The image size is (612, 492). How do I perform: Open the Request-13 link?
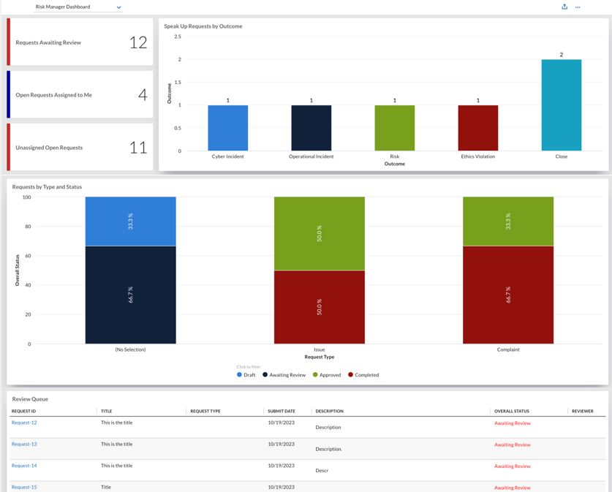coord(24,444)
